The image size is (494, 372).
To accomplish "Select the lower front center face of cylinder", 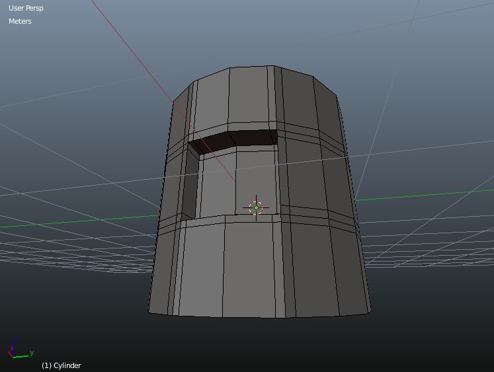I will [x=249, y=269].
